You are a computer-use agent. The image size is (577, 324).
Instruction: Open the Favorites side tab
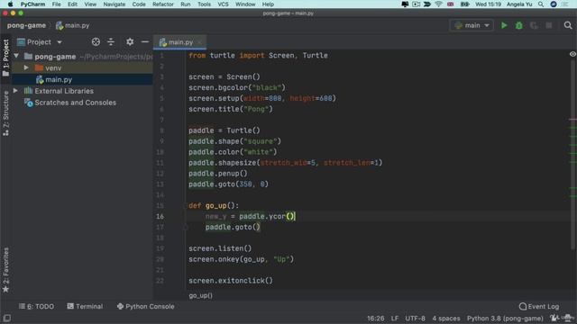point(5,270)
